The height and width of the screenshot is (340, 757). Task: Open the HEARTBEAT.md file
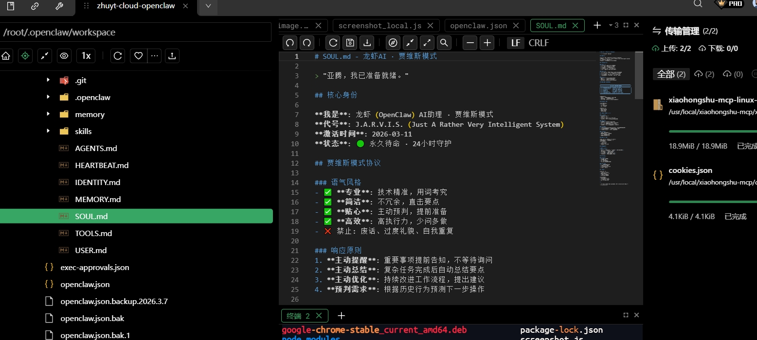(102, 165)
